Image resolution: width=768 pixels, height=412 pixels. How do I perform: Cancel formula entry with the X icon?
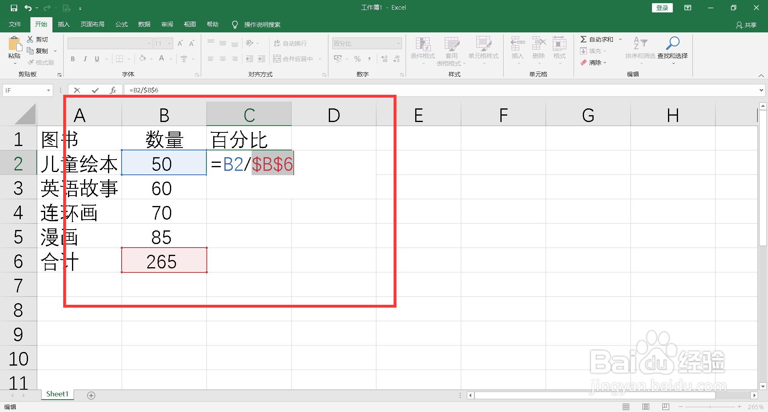pyautogui.click(x=77, y=90)
